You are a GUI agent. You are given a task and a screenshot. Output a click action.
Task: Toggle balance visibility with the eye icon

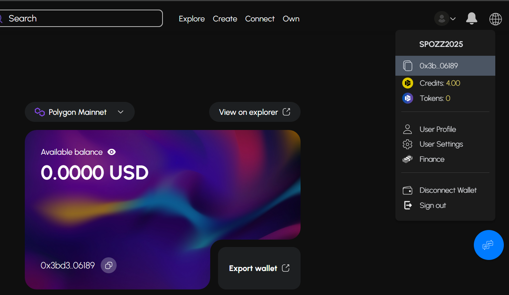coord(111,152)
